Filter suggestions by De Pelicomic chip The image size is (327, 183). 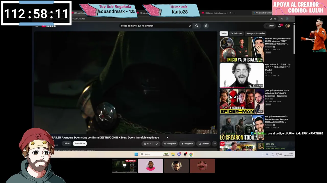tap(236, 33)
